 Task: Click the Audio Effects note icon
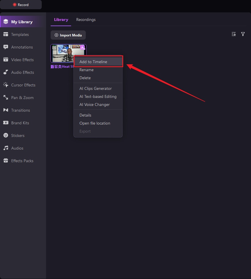(6, 72)
